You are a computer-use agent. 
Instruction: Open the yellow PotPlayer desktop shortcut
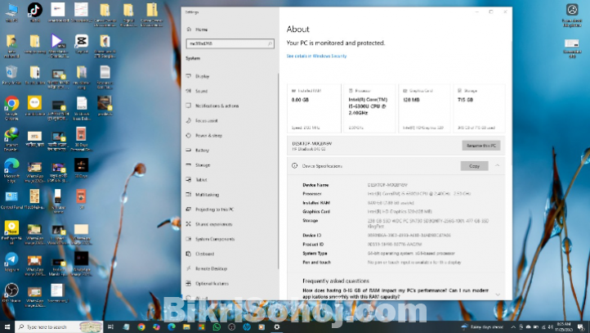pos(11,232)
